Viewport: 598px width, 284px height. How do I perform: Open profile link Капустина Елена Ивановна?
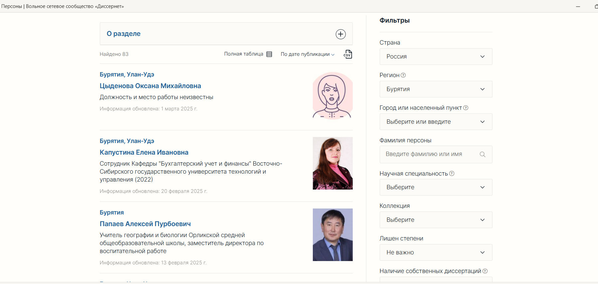144,152
